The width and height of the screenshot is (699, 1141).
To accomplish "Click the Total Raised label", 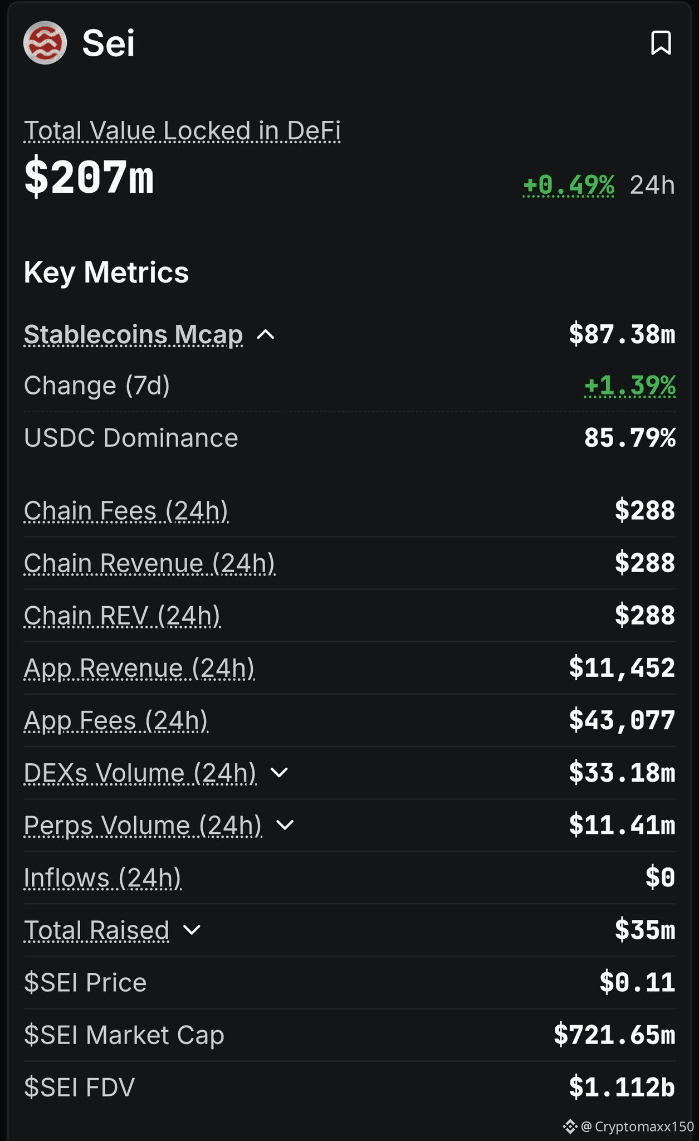I will pos(96,930).
